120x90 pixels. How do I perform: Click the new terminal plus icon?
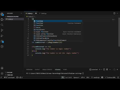tap(99, 69)
